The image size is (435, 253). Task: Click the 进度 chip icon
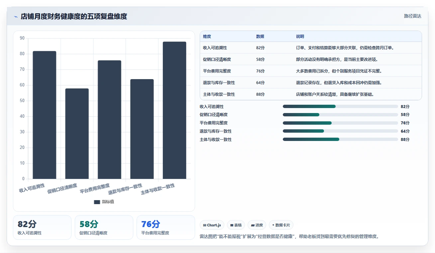pos(253,225)
